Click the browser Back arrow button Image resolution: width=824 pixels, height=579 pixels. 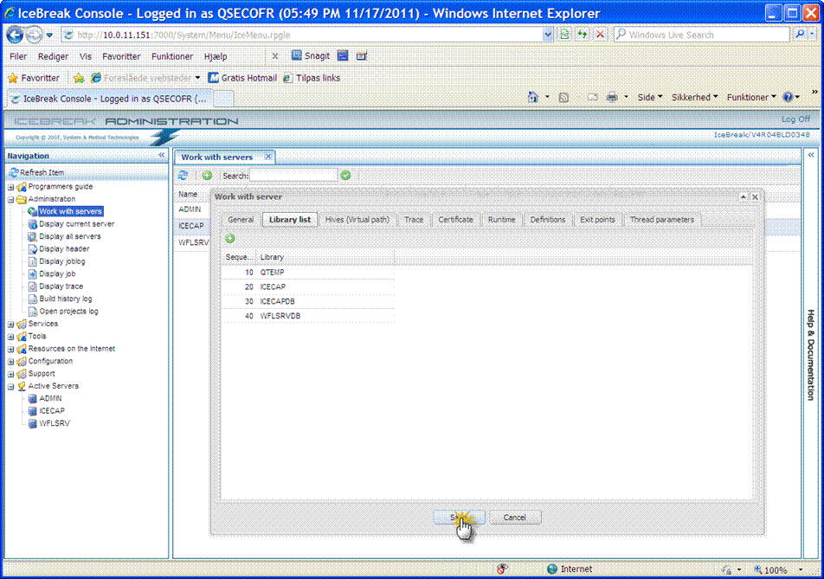click(x=15, y=35)
